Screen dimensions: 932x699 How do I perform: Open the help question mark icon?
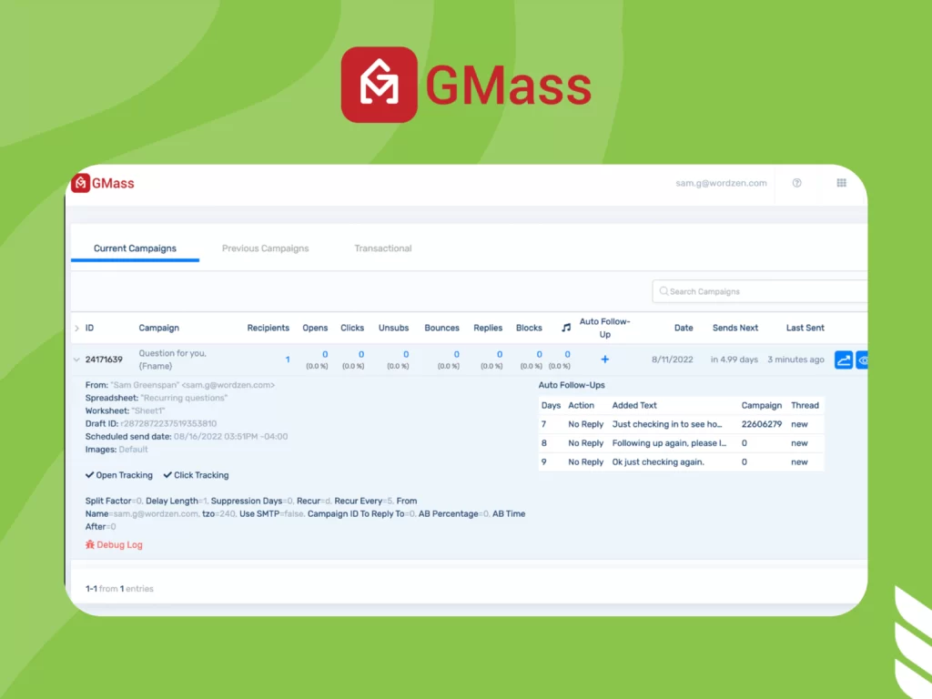(796, 183)
